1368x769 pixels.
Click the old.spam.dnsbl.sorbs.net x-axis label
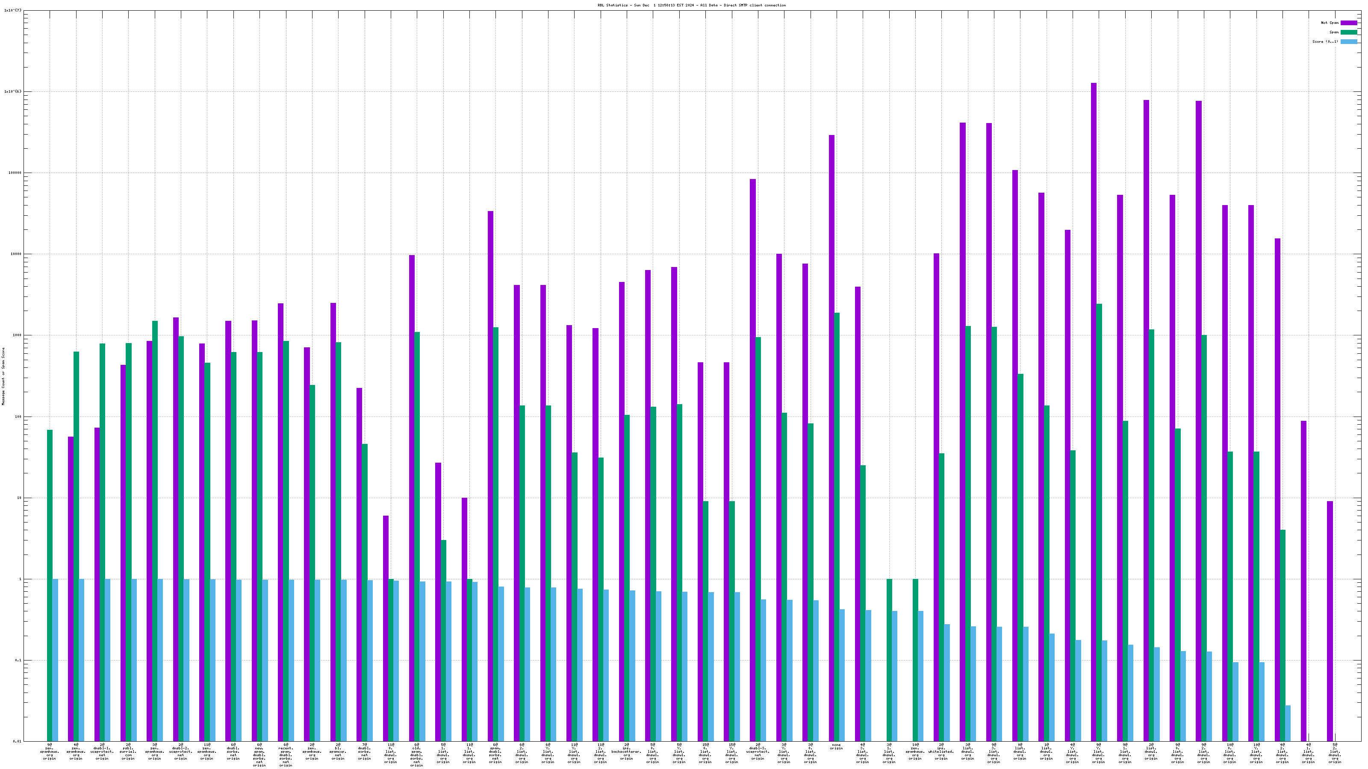point(416,754)
